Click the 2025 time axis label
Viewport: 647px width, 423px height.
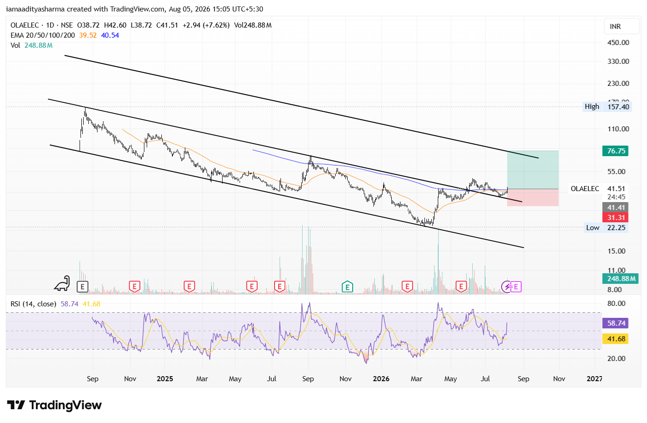tap(165, 379)
